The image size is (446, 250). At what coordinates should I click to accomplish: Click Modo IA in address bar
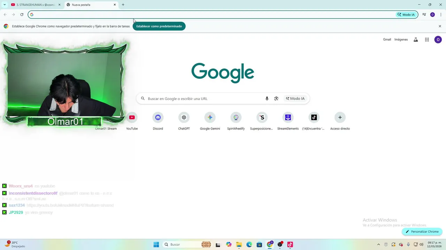(x=406, y=15)
